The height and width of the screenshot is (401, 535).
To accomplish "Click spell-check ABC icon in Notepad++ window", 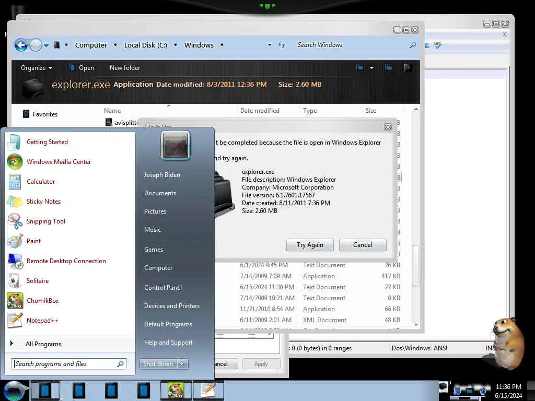I will pos(437,45).
